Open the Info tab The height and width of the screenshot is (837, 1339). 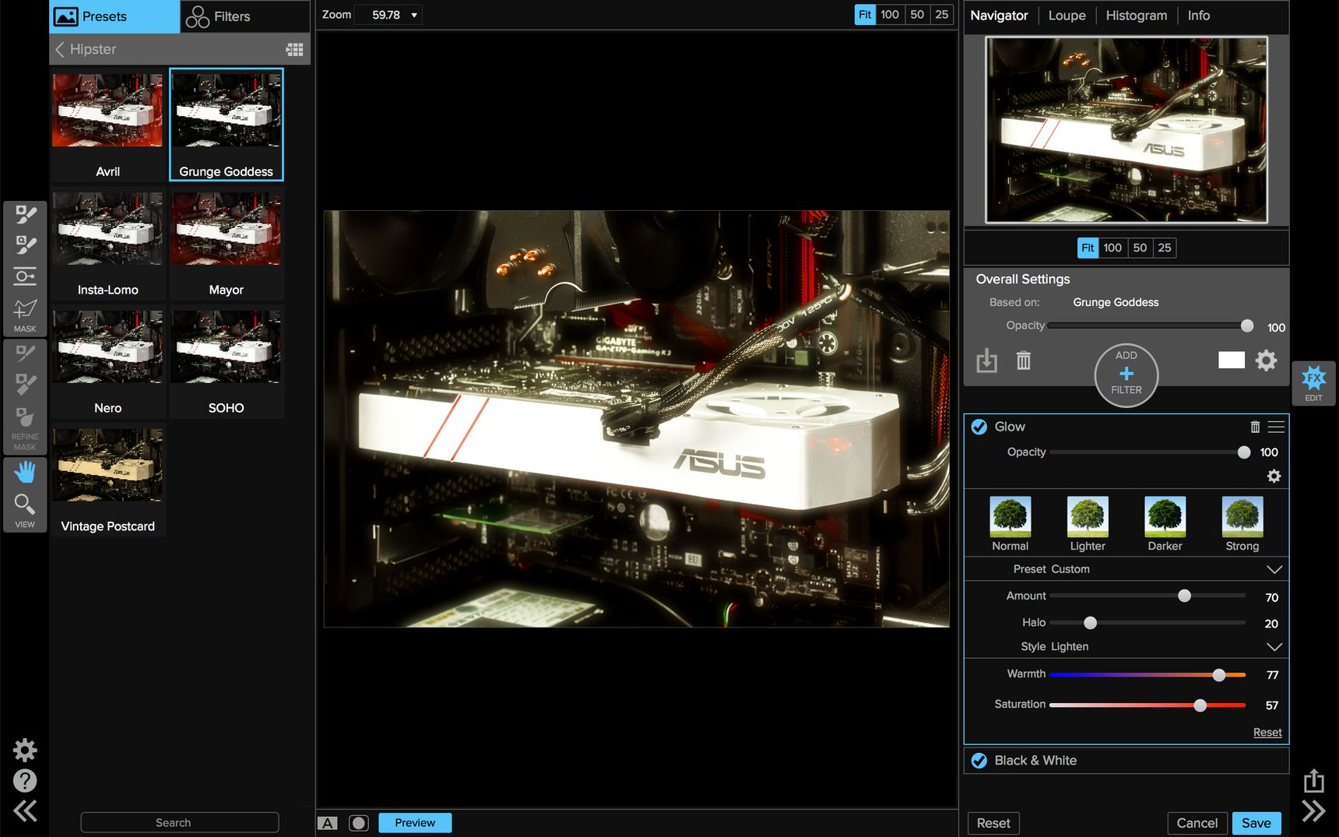click(x=1198, y=16)
